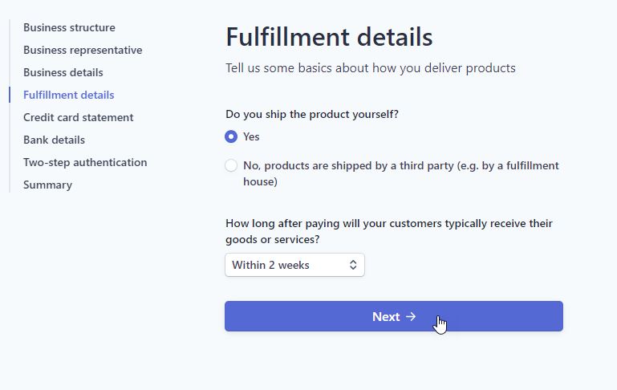Screen dimensions: 617x390
Task: Select the Yes radio button
Action: [231, 136]
